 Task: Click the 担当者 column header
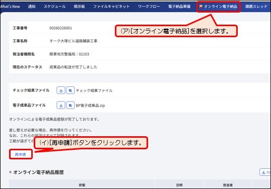[228, 185]
